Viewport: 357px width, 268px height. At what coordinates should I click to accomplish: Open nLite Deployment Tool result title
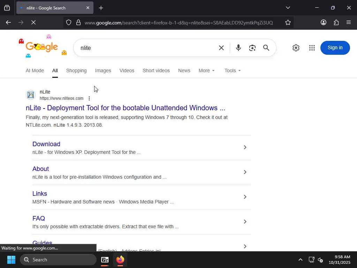pos(126,108)
